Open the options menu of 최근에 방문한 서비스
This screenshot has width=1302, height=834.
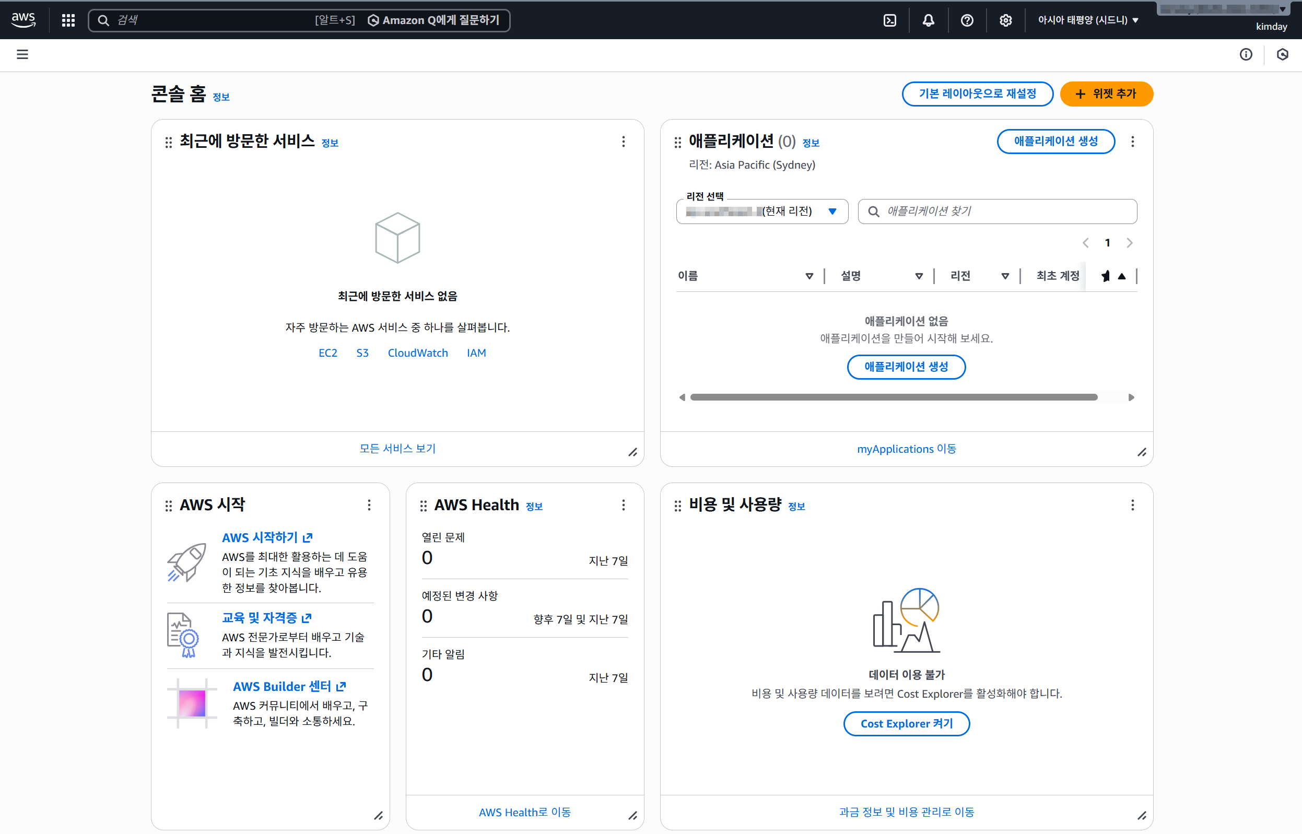pos(624,142)
